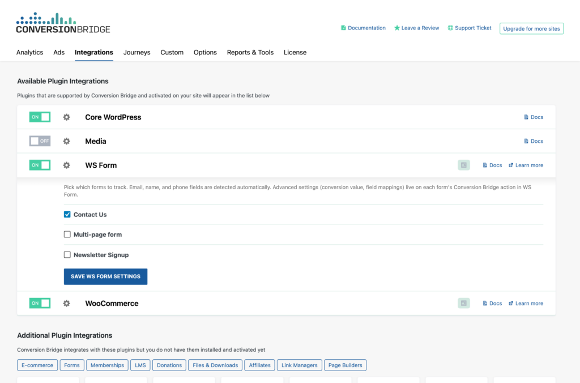Go to the License tab
The image size is (580, 383).
[x=295, y=52]
